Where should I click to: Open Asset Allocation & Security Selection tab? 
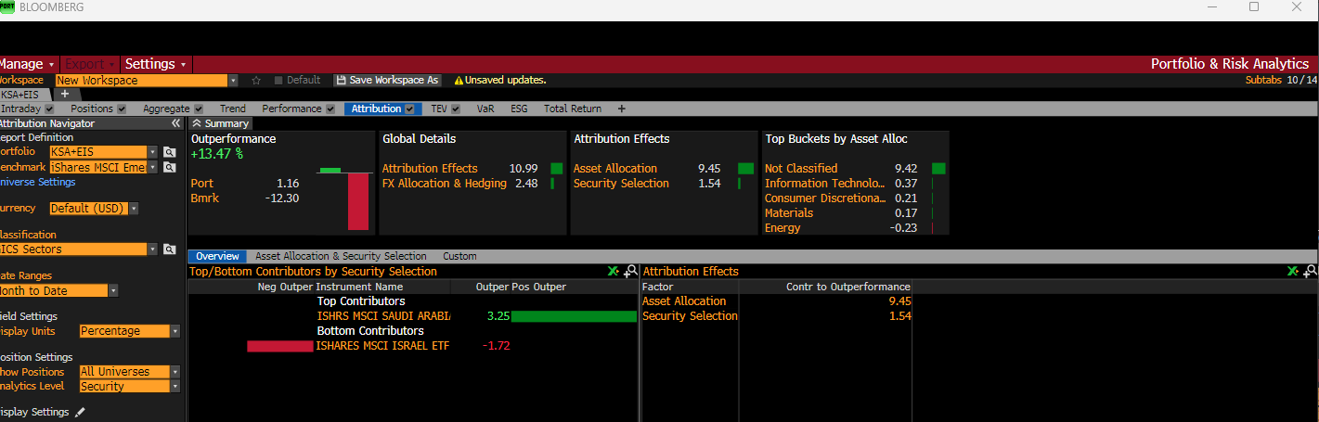coord(341,256)
